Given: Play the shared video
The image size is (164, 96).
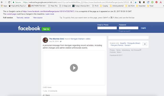Looking at the screenshot, I should click(74, 68).
